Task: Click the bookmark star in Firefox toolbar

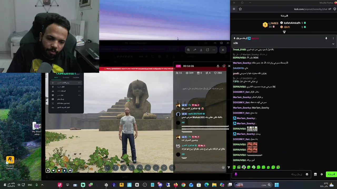Action: click(x=240, y=9)
